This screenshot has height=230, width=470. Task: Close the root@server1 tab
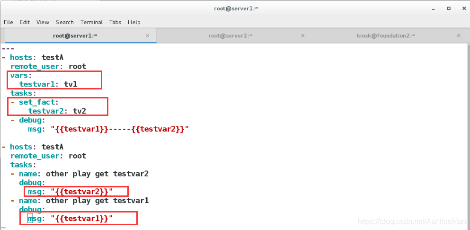pos(147,35)
